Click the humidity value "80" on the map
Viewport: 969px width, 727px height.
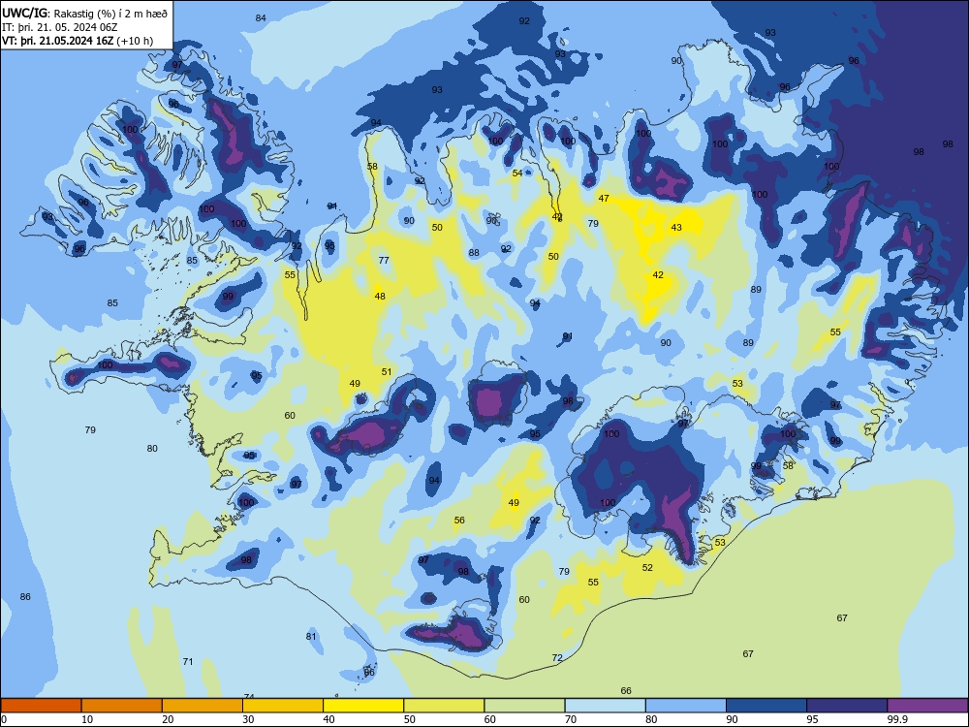153,448
